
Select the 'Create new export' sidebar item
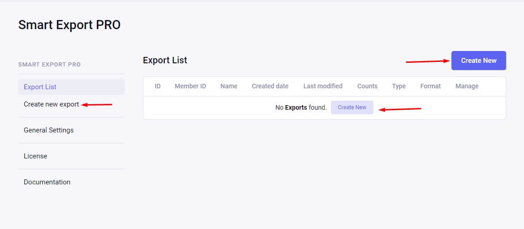[51, 104]
